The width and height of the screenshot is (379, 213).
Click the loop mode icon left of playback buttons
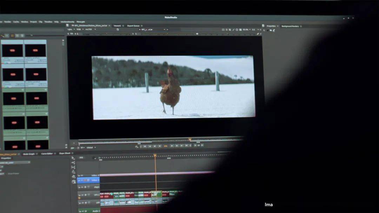tap(137, 147)
